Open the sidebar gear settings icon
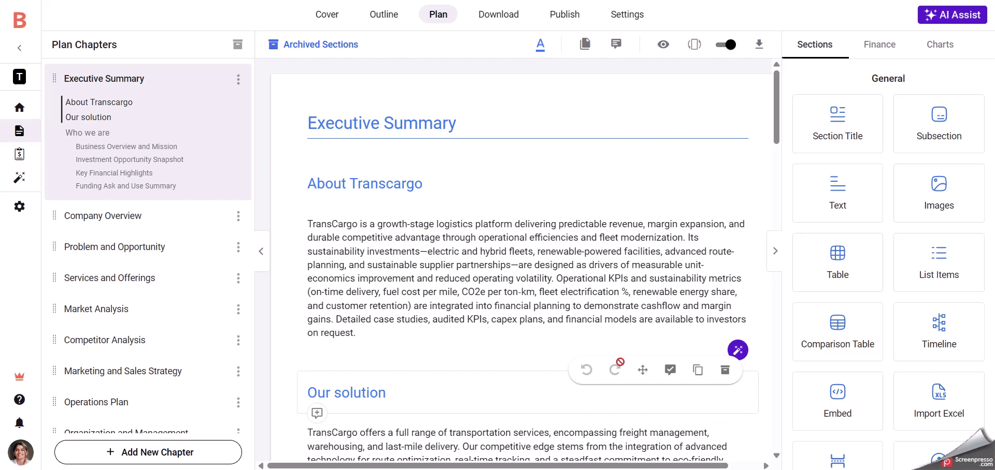Image resolution: width=995 pixels, height=470 pixels. pos(20,207)
